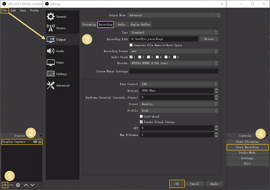Open Preset dropdown
The width and height of the screenshot is (270, 190).
pos(179,104)
